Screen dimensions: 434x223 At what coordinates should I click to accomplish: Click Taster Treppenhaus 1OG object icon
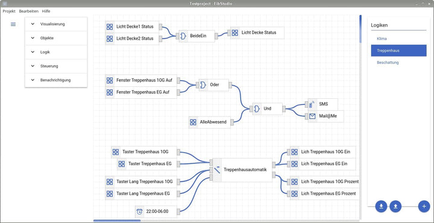115,152
